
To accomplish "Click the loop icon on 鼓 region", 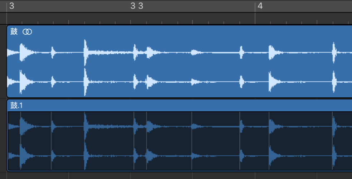I will [27, 32].
